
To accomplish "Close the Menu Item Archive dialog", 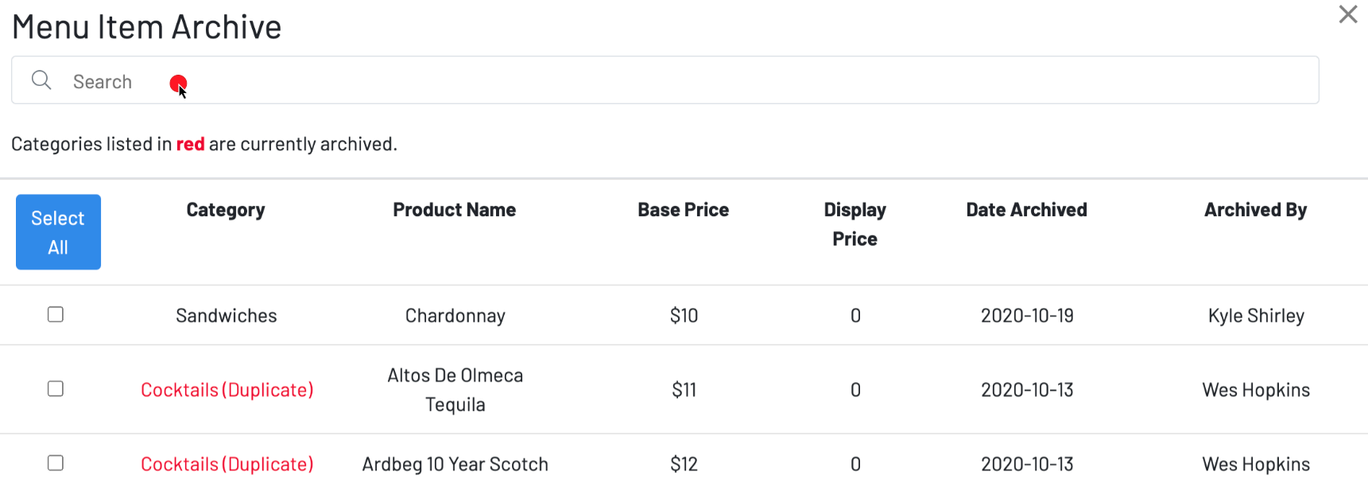I will [x=1347, y=14].
